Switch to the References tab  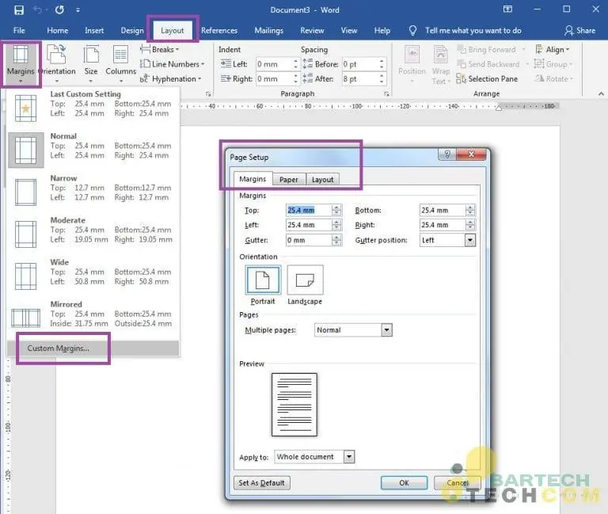(x=219, y=30)
